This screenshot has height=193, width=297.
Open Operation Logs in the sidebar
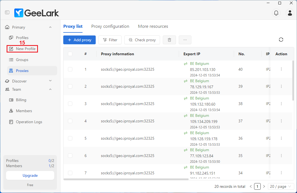click(29, 122)
